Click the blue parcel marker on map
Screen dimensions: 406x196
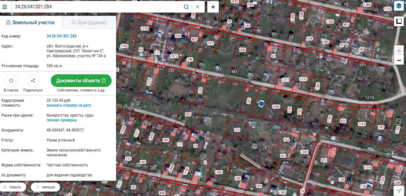coord(262,104)
